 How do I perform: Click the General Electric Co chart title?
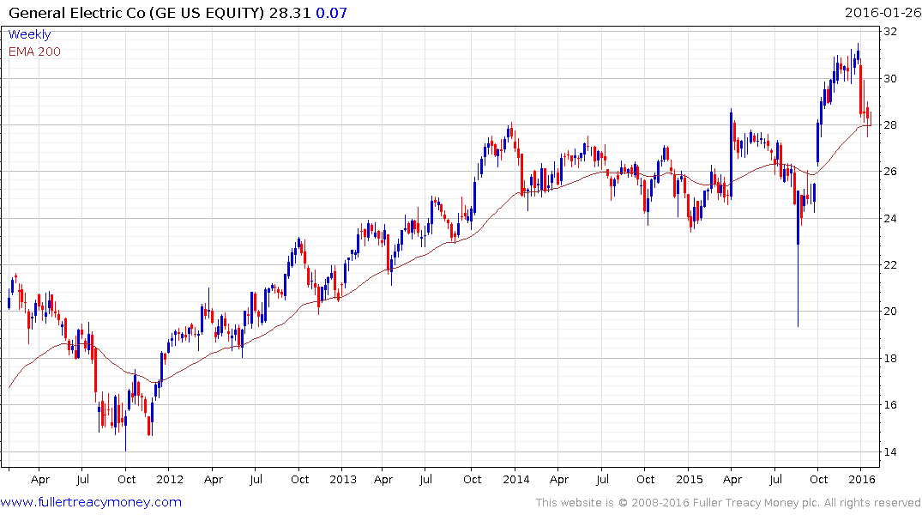point(136,12)
